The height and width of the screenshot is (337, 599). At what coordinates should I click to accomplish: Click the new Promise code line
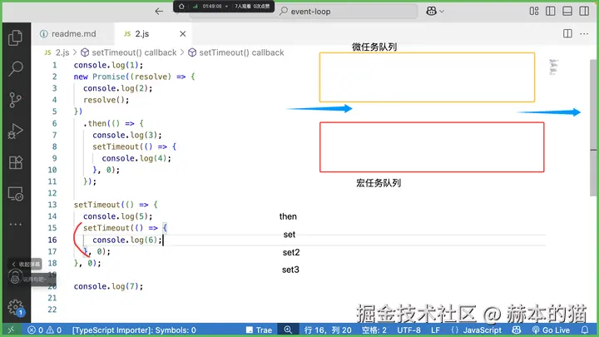(x=134, y=77)
